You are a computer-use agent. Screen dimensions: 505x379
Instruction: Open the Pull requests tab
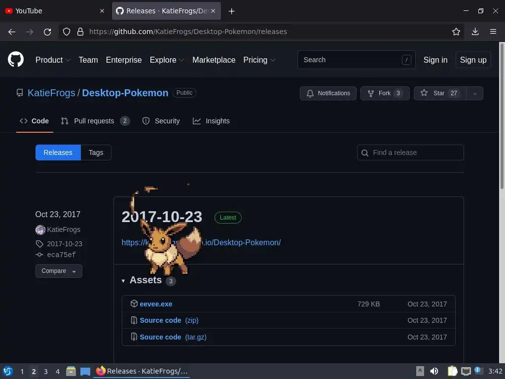(95, 121)
